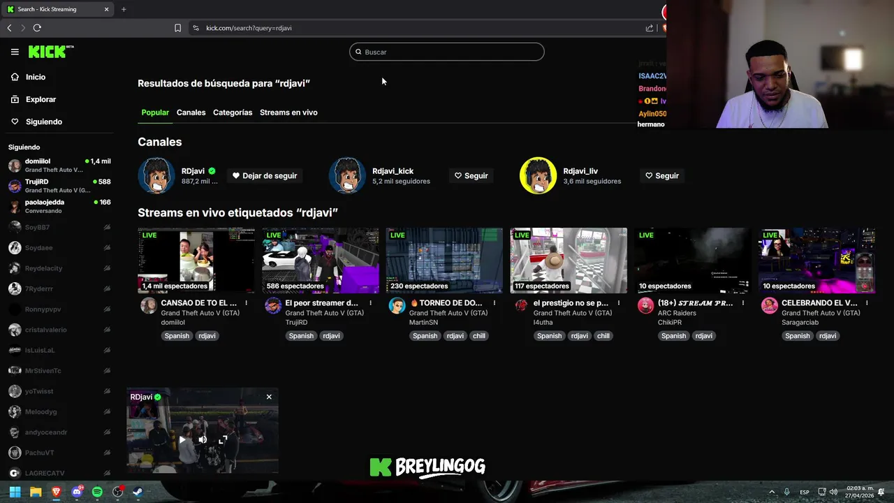
Task: Switch to Streams en vivo tab
Action: click(288, 112)
